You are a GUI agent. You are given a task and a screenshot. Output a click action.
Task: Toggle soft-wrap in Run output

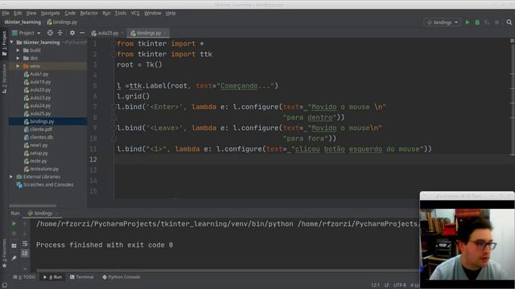pyautogui.click(x=25, y=244)
